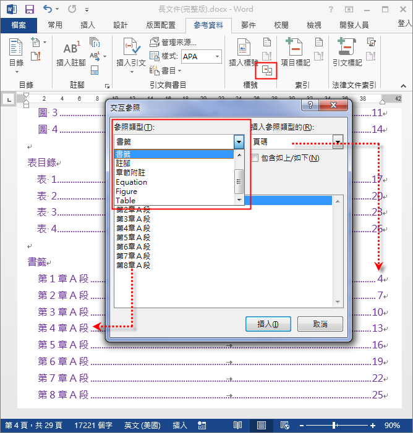Click the reference type list scrollbar thumb
This screenshot has height=433, width=413.
(239, 182)
